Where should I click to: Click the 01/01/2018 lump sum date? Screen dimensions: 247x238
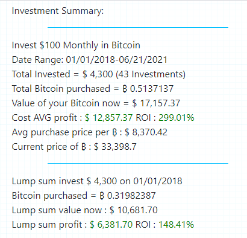(158, 181)
